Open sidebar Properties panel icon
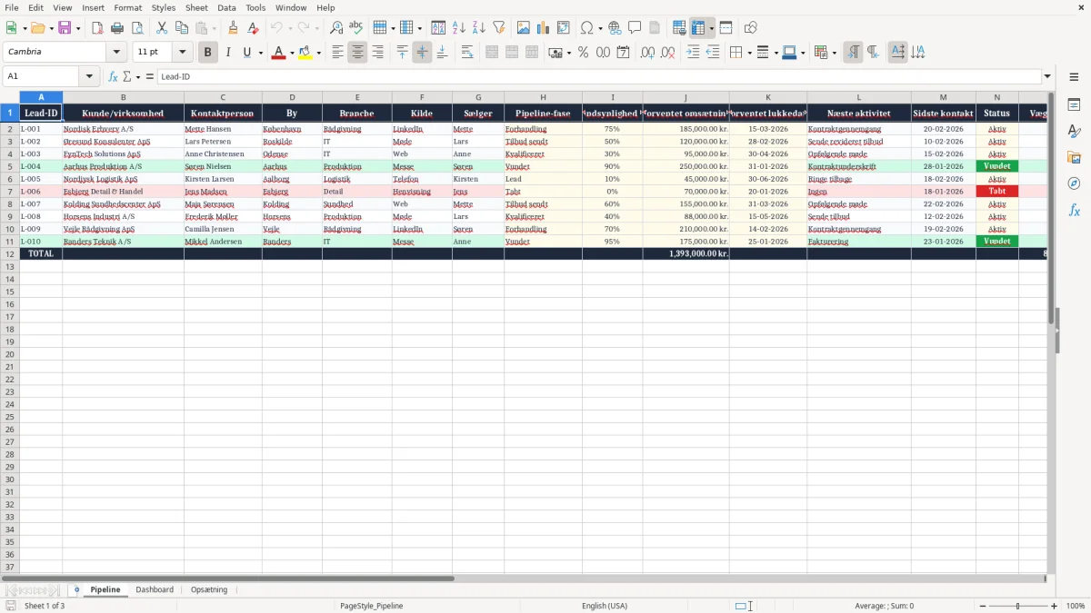The width and height of the screenshot is (1091, 613). [1074, 105]
